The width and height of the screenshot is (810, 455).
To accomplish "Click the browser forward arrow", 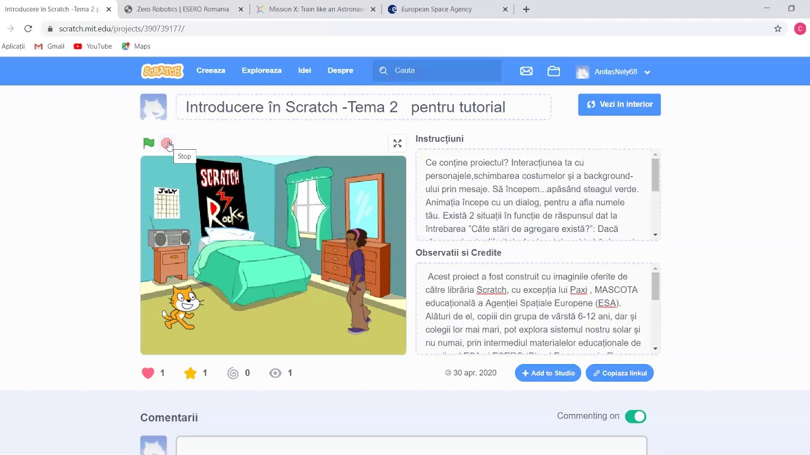I will (10, 28).
